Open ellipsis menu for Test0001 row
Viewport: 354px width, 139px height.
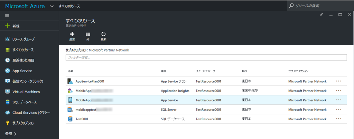click(339, 119)
